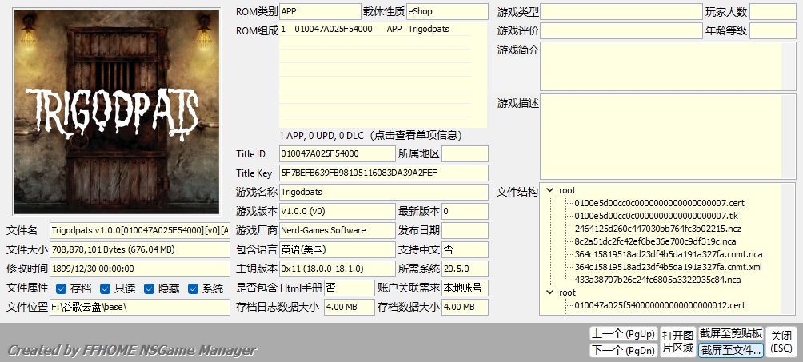Click the 存档日志数据大小 field 4.00 MB
Screen dimensions: 803x362
350,307
